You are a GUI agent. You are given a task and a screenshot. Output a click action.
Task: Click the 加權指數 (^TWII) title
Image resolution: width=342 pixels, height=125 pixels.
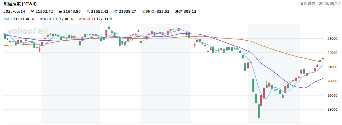click(x=20, y=4)
